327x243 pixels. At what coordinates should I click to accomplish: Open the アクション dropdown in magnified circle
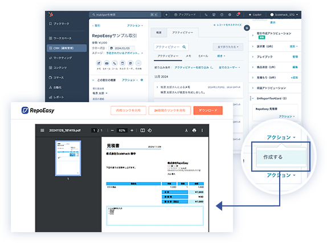coord(281,137)
